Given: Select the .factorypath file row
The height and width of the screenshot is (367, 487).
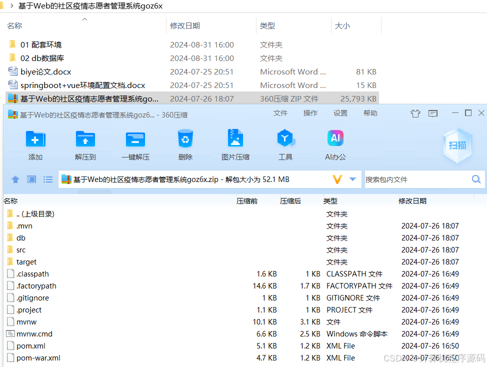Looking at the screenshot, I should (x=239, y=286).
